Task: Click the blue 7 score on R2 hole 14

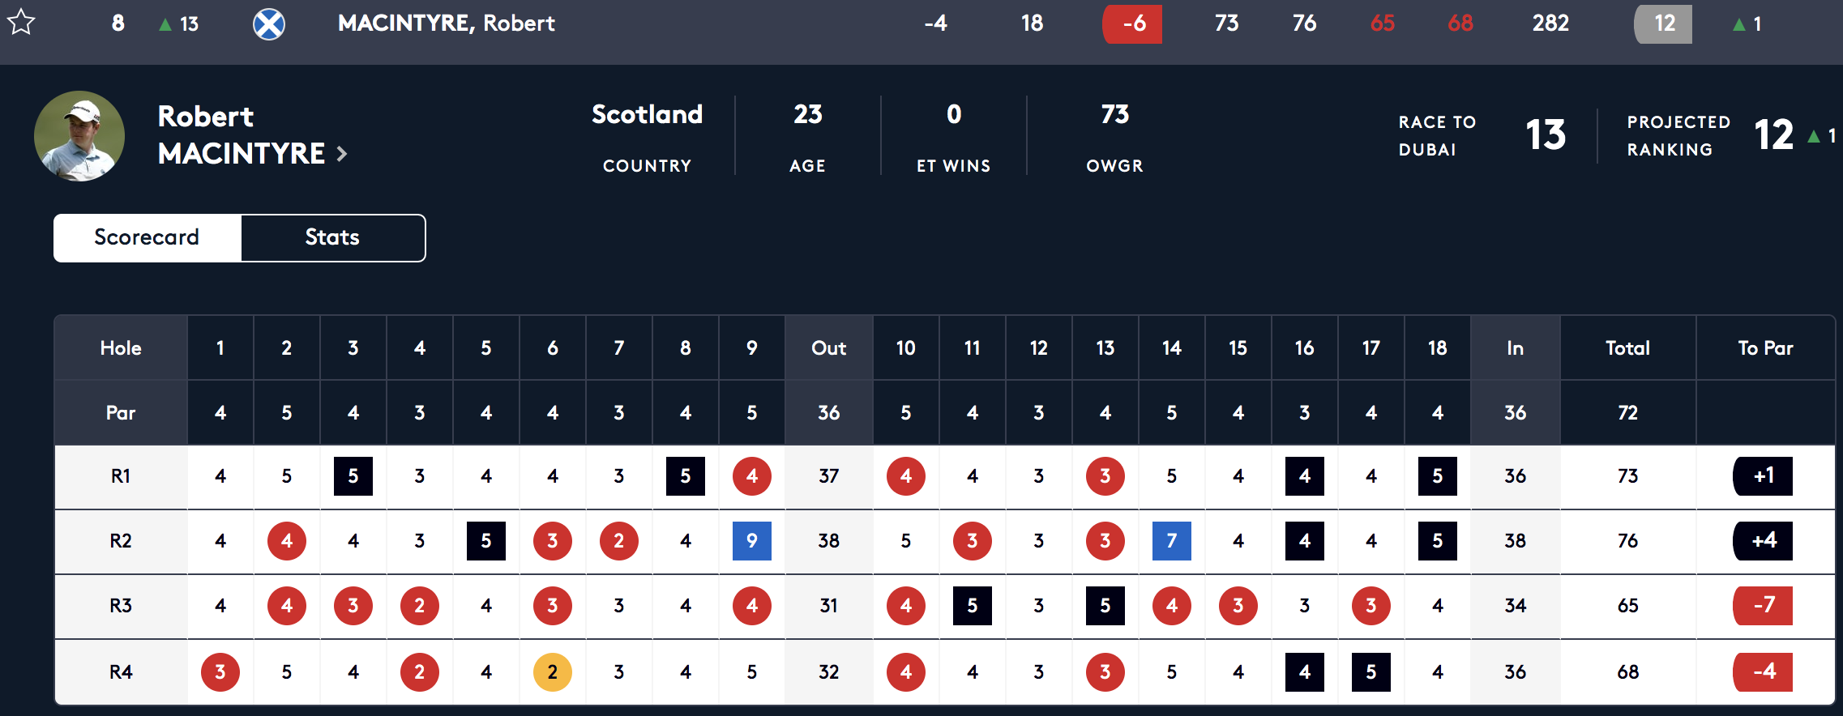Action: (x=1172, y=541)
